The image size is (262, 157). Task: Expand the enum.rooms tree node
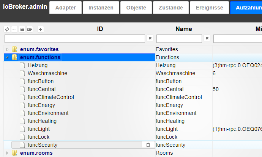7,153
